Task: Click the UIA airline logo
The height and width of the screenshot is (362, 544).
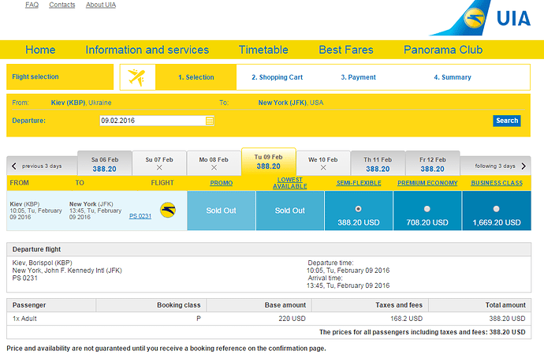Action: [480, 18]
